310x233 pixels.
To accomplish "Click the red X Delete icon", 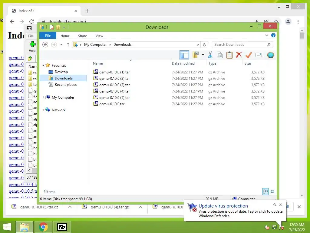I will point(239,55).
